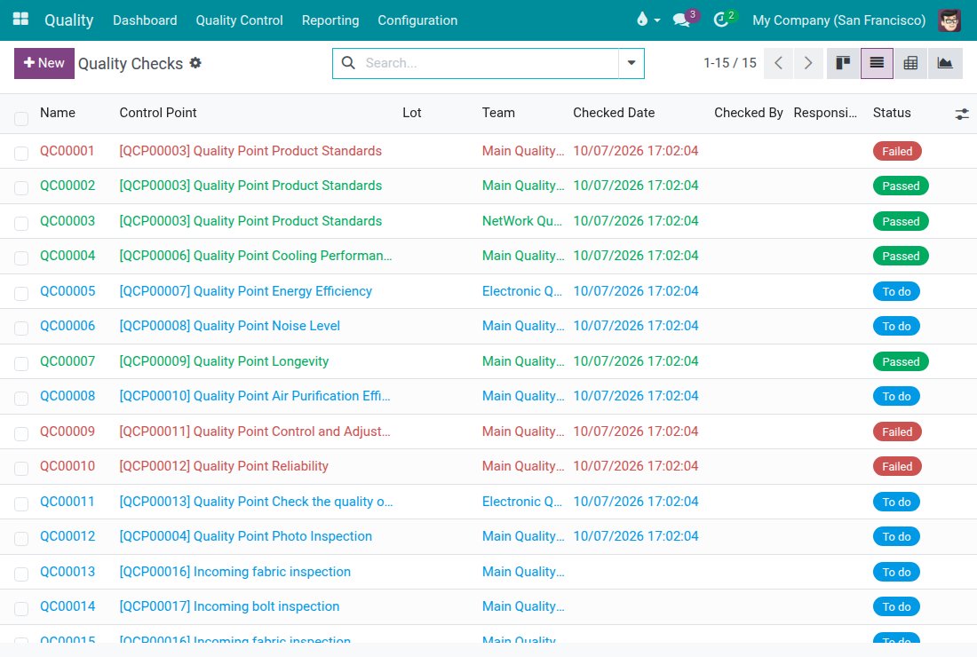
Task: Expand the search options dropdown arrow
Action: pyautogui.click(x=631, y=63)
